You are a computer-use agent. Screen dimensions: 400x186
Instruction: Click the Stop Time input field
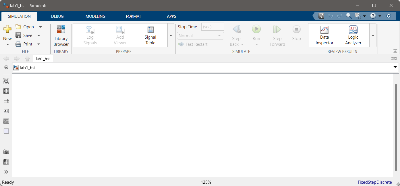(213, 27)
